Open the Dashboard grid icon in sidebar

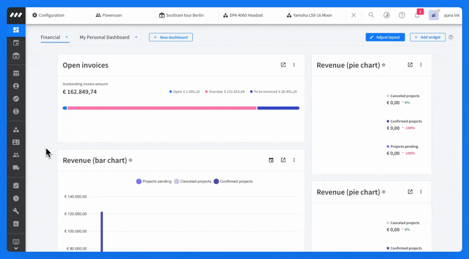pos(16,30)
